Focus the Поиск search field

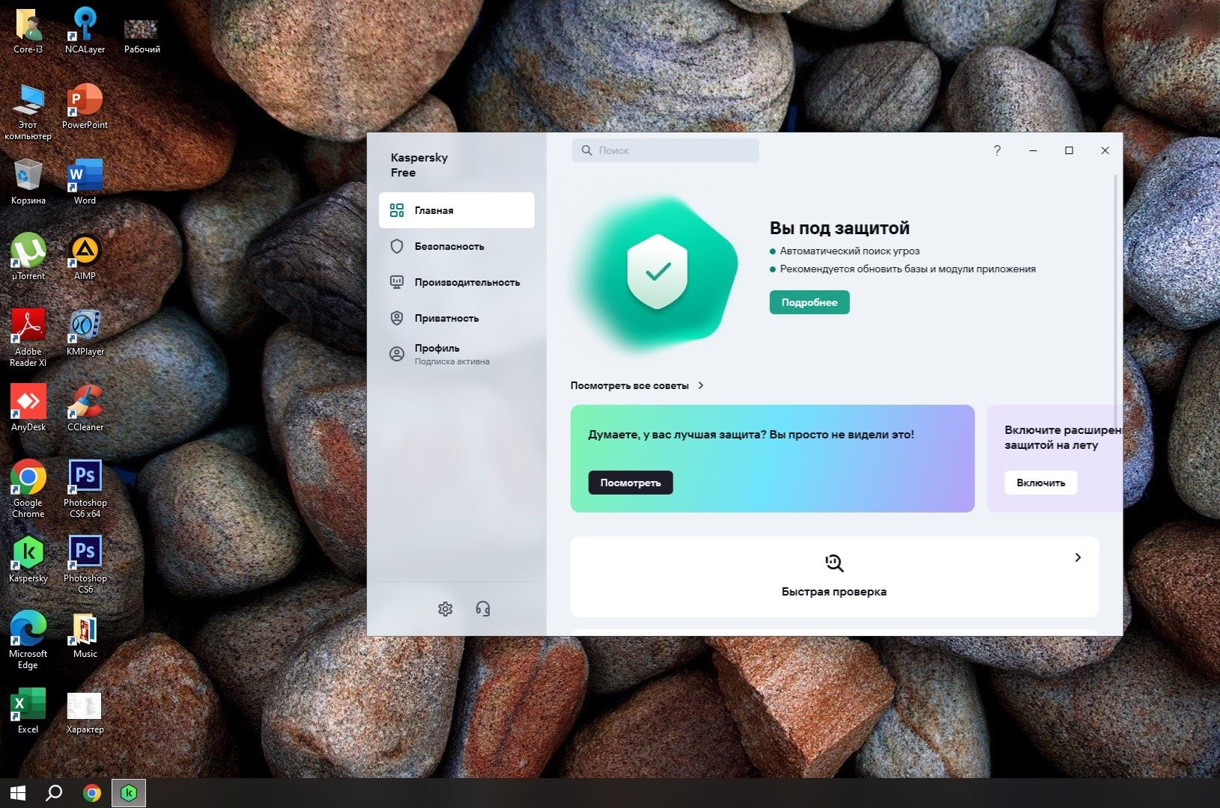coord(666,150)
